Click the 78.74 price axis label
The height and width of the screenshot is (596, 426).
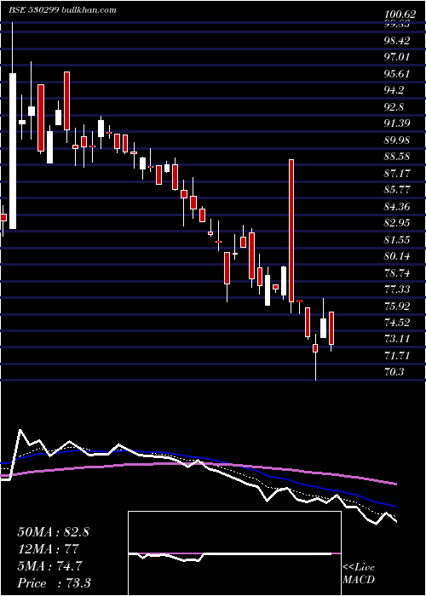point(399,273)
